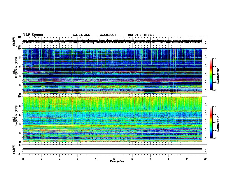Click the flat ch.3 voltage trace
Viewport: 231px width, 178px height.
[x=112, y=149]
